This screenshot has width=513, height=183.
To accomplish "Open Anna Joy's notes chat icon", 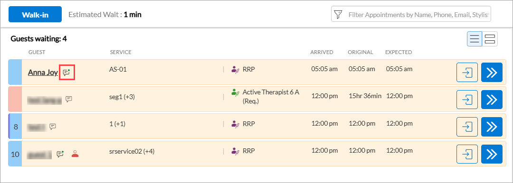I will coord(67,72).
